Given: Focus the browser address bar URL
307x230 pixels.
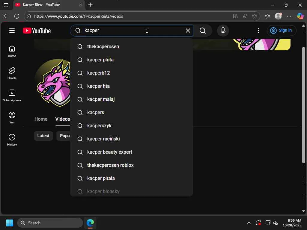Looking at the screenshot, I should (79, 16).
